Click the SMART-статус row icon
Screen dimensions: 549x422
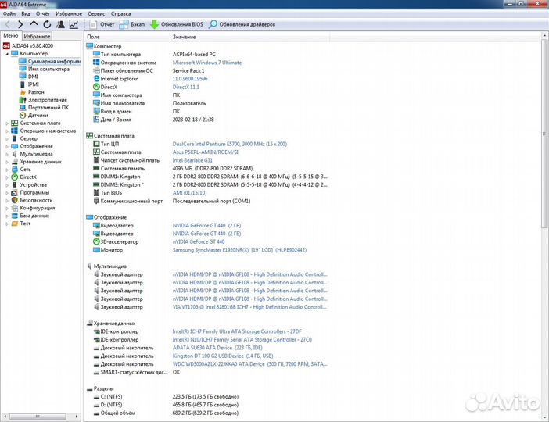click(96, 373)
